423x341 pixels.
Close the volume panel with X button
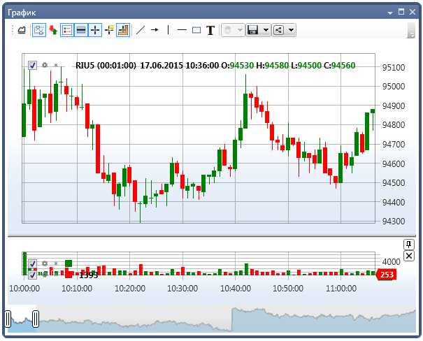point(409,256)
